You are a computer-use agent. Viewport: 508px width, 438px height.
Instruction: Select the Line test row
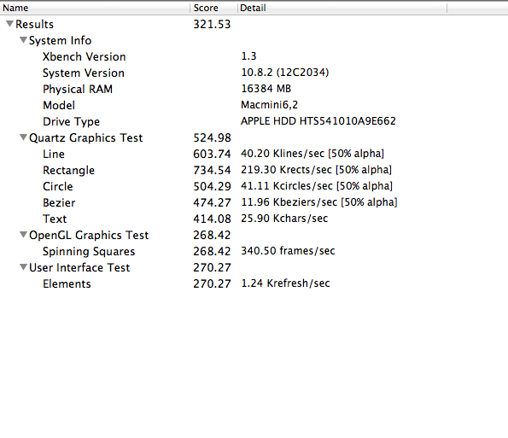tap(254, 154)
